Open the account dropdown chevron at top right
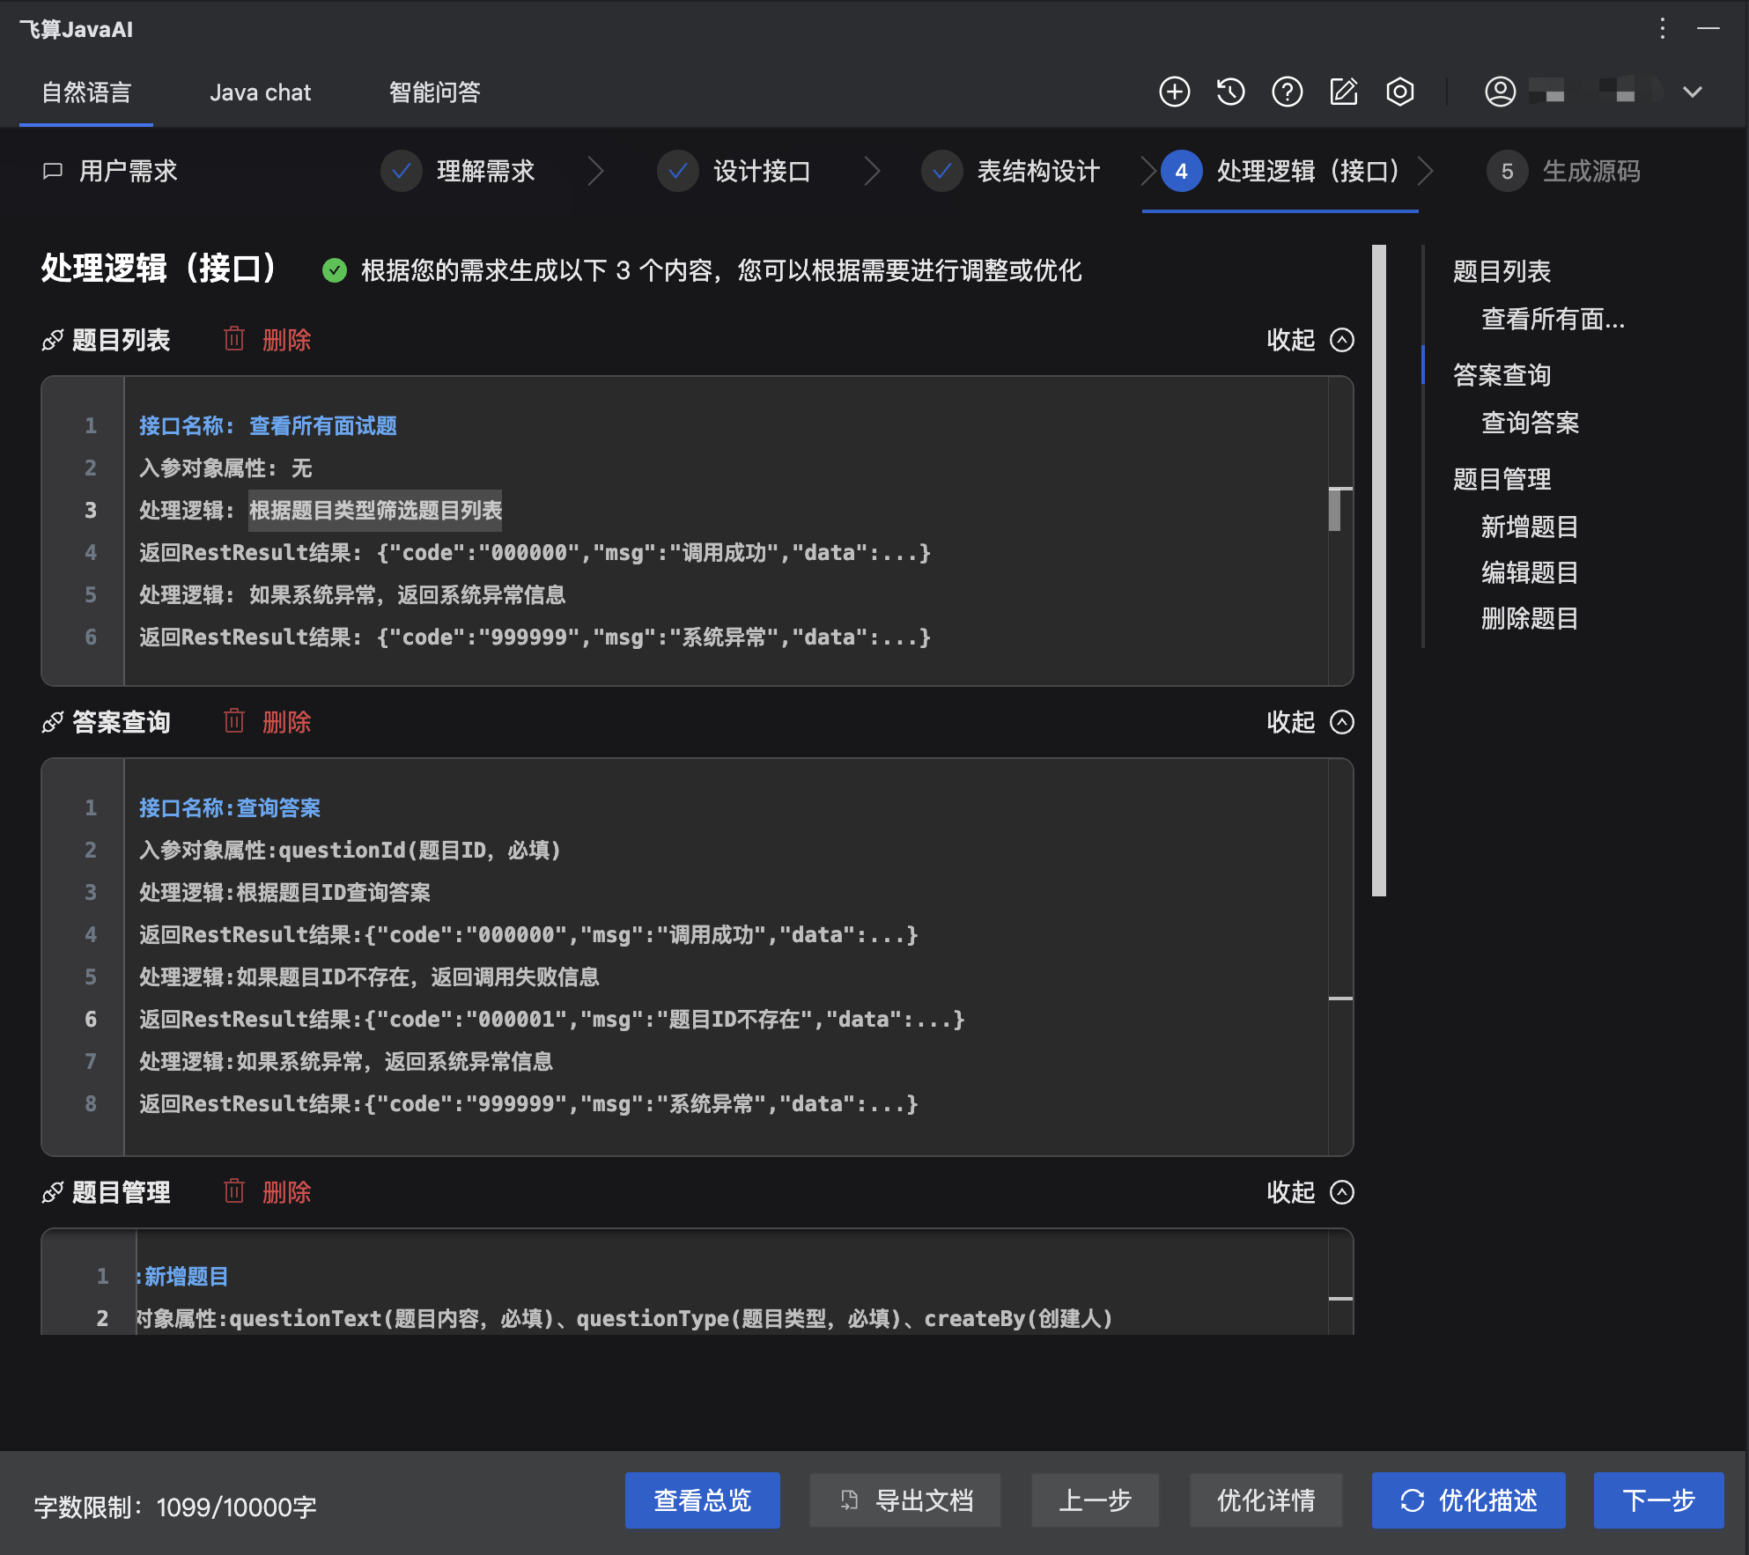The width and height of the screenshot is (1749, 1555). [1691, 92]
